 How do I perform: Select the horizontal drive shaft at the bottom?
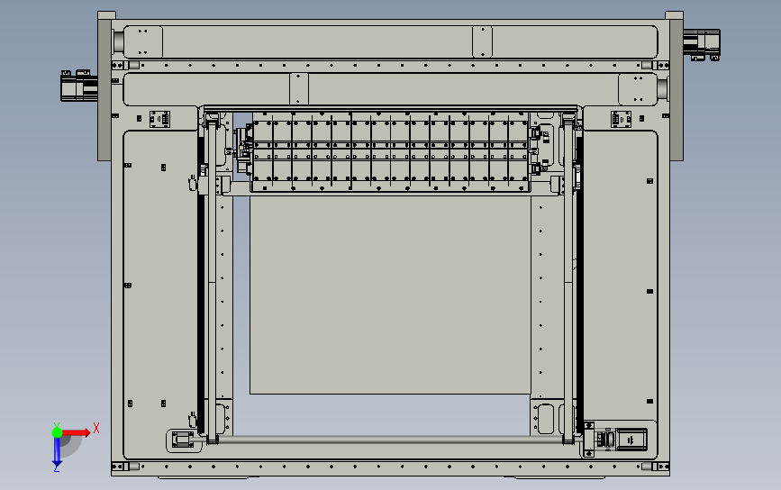(391, 440)
